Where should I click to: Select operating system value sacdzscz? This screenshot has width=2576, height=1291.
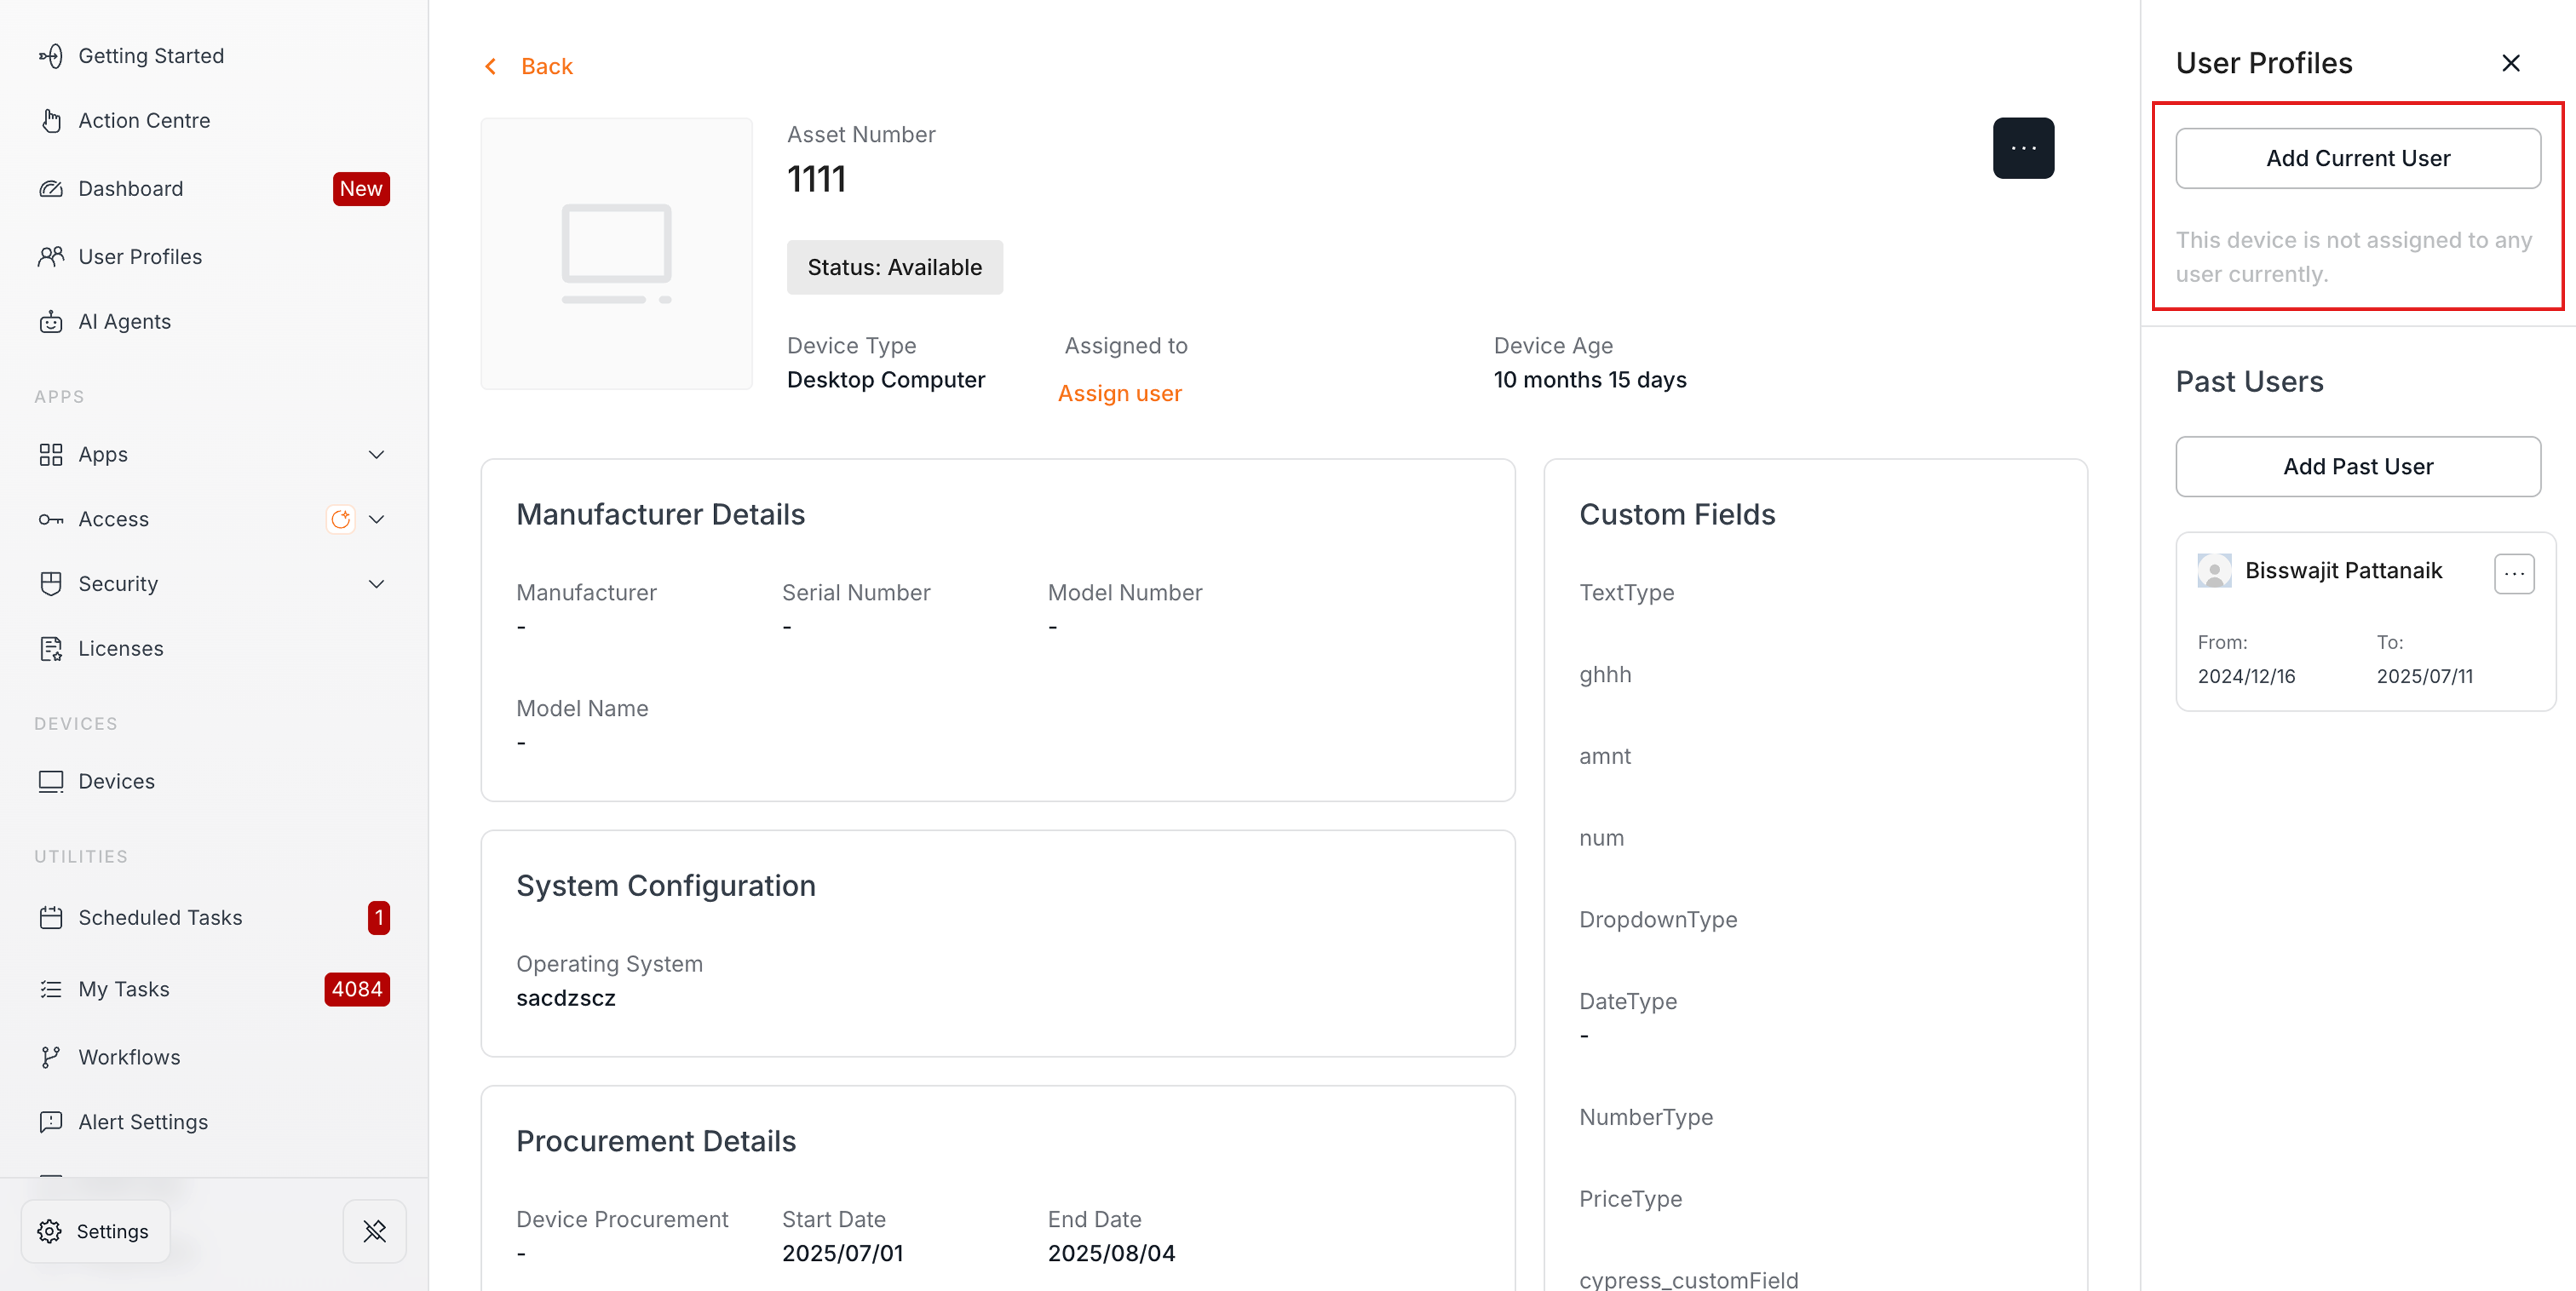565,998
